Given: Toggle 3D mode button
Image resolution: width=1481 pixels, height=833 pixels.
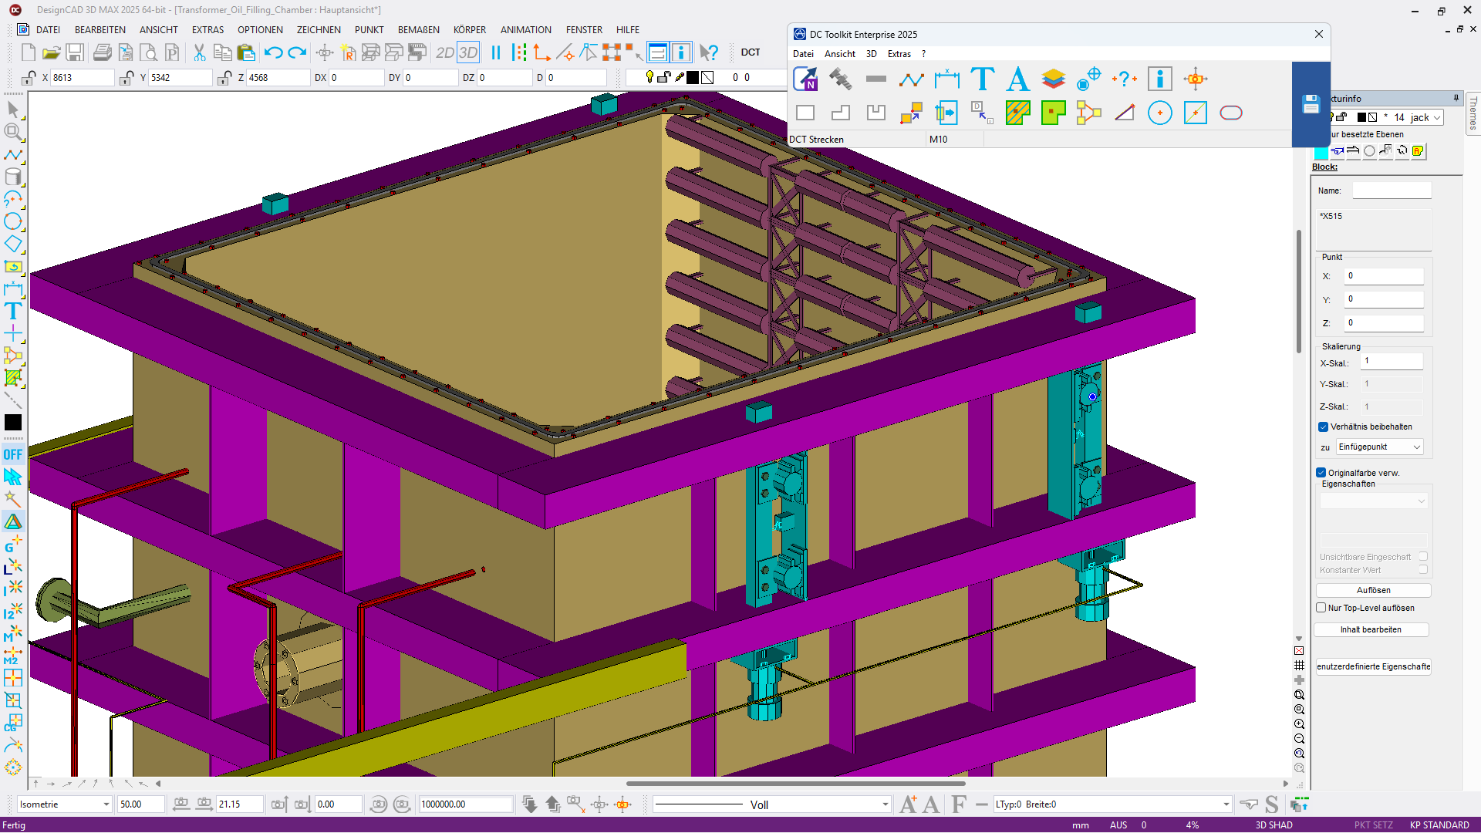Looking at the screenshot, I should (468, 52).
